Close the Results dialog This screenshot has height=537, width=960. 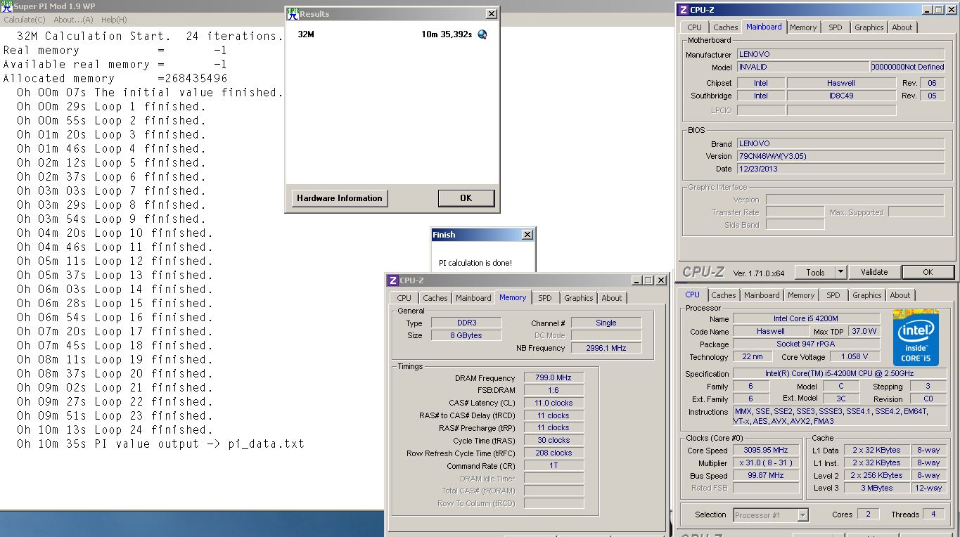pyautogui.click(x=491, y=13)
